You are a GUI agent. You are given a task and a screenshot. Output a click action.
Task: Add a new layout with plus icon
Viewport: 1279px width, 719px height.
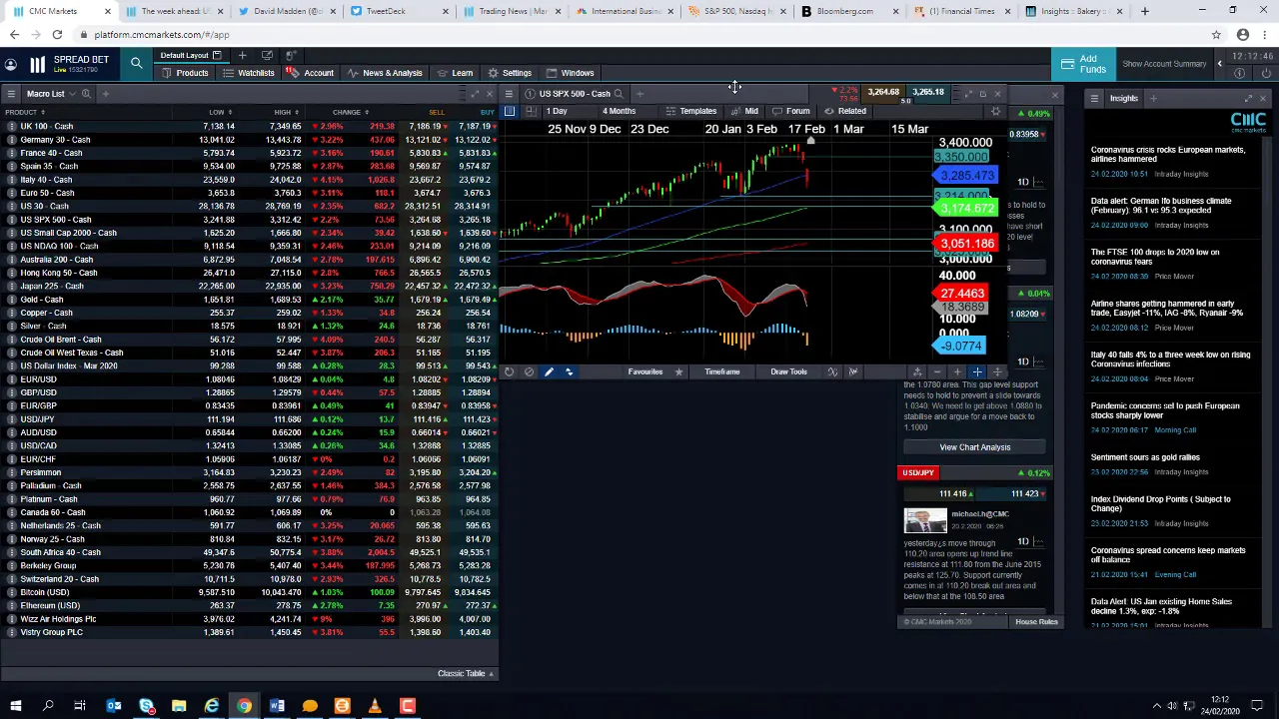click(242, 55)
